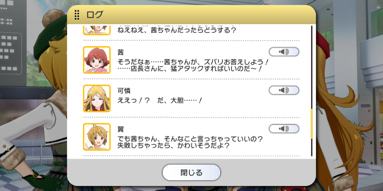Select the line 失敗しちゃったら、かわいそうだよ？

coord(174,146)
